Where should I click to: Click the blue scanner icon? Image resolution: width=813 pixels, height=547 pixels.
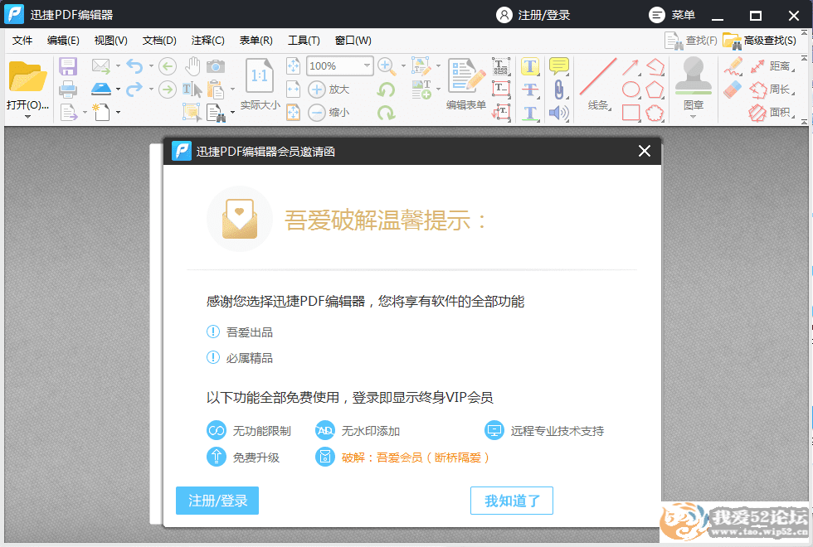(x=101, y=90)
